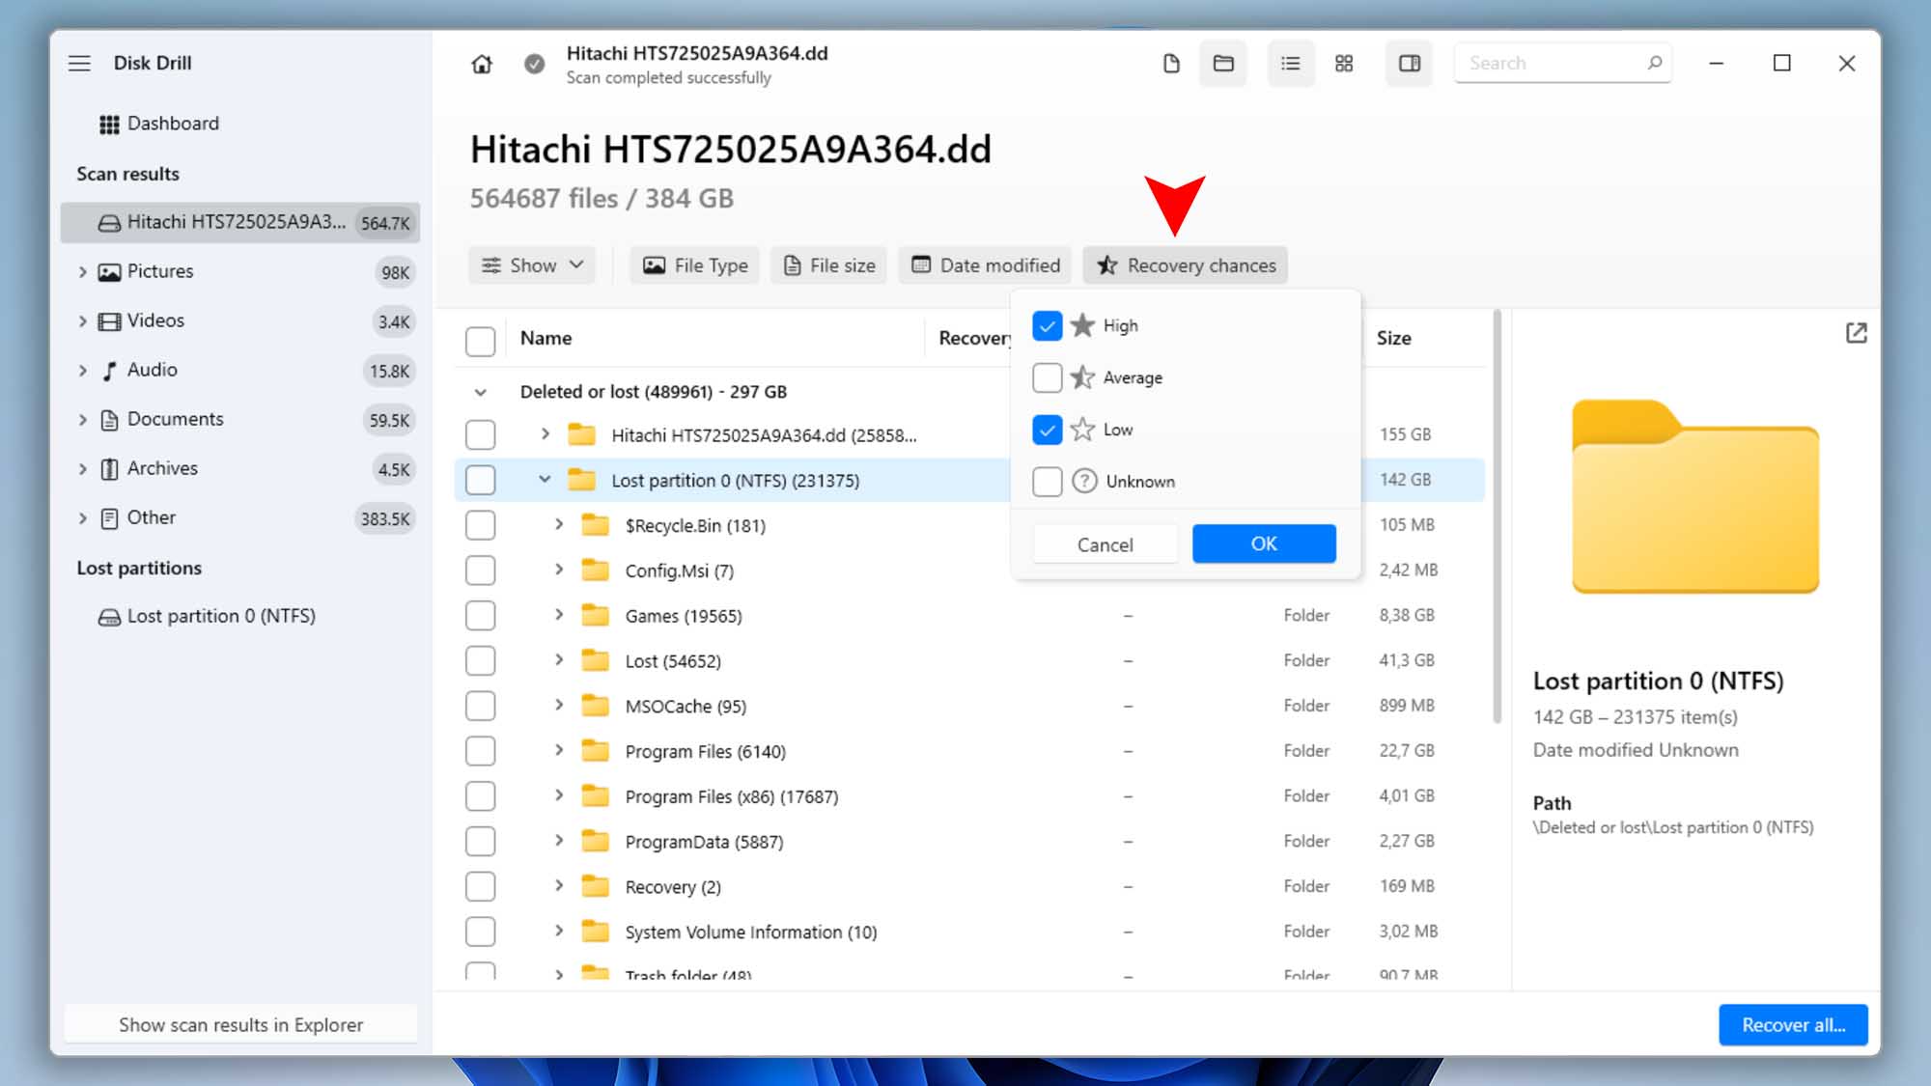The width and height of the screenshot is (1931, 1086).
Task: Collapse the Deleted or lost group
Action: tap(480, 392)
